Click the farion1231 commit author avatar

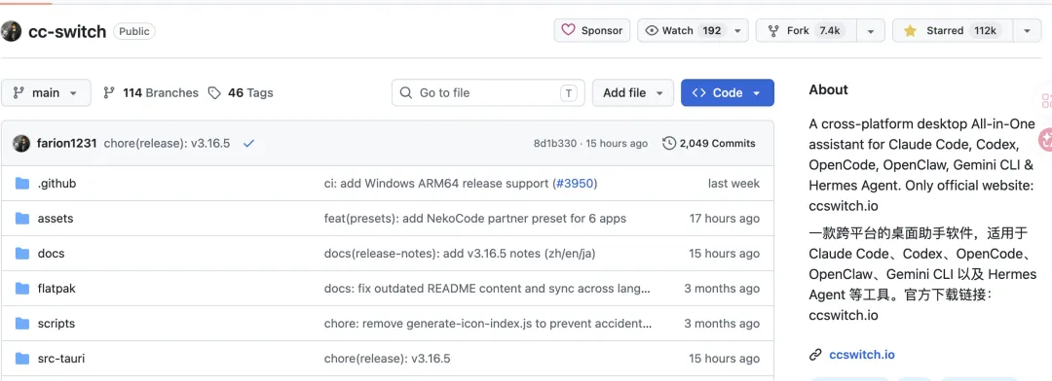pyautogui.click(x=21, y=143)
